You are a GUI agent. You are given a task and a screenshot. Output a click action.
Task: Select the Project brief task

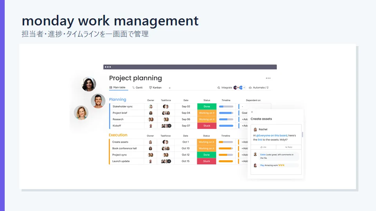(x=120, y=113)
